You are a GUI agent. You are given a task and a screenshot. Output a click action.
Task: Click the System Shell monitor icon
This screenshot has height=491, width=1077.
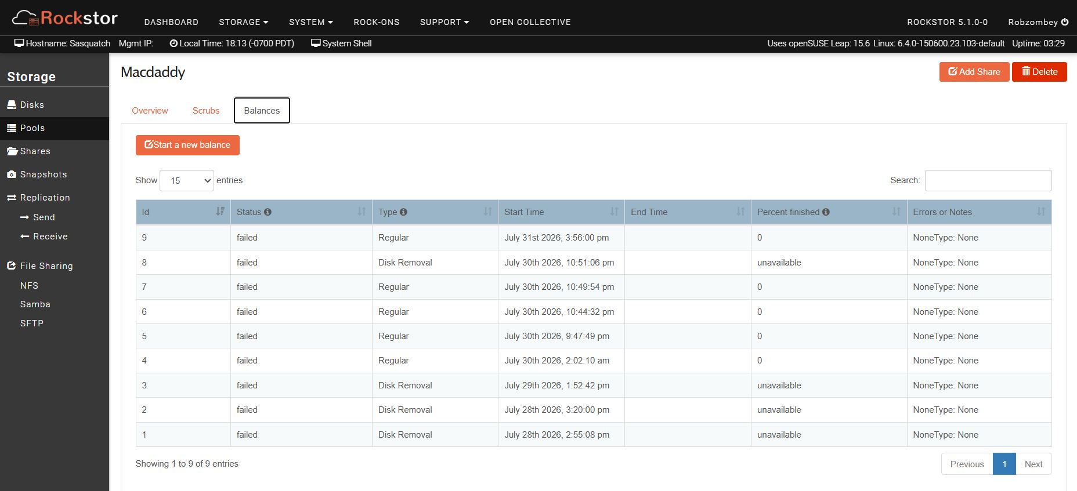pos(316,43)
